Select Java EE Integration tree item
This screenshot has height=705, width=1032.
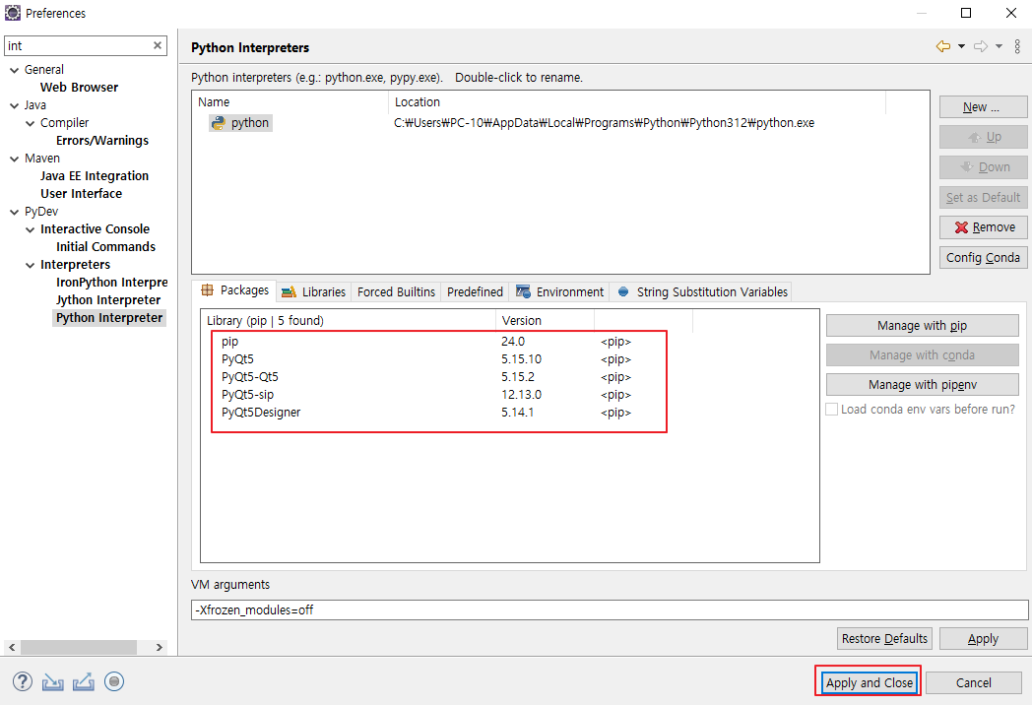(95, 176)
